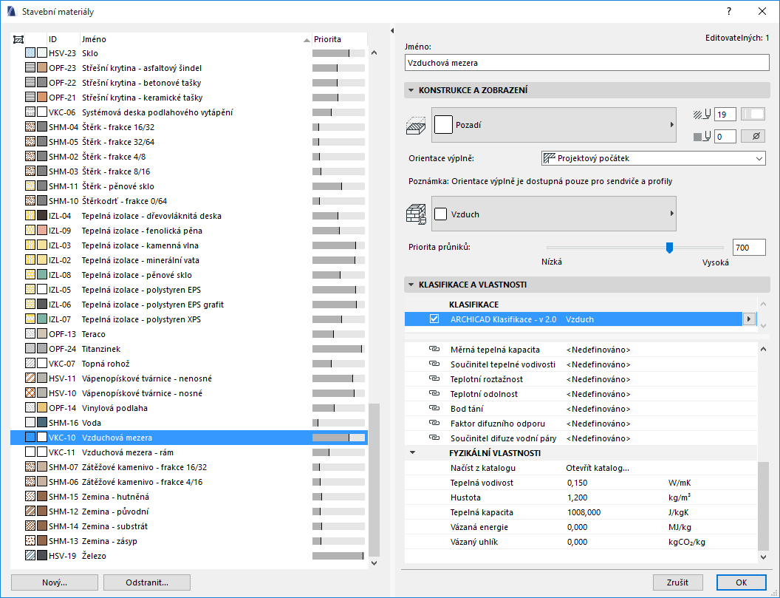This screenshot has height=598, width=780.
Task: Select the fill icon of Vápenopískové tvárnice - nosné
Action: point(30,393)
